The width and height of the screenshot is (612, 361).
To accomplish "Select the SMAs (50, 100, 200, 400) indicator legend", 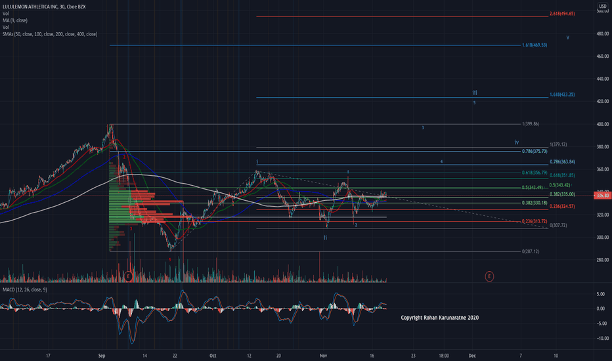I will [x=50, y=34].
